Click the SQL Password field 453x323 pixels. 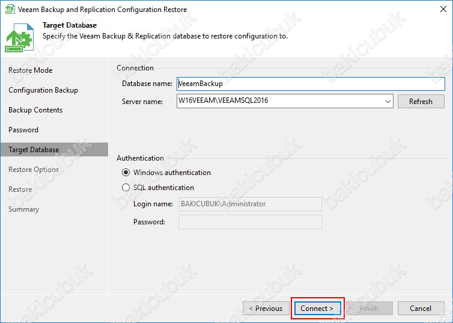click(251, 222)
